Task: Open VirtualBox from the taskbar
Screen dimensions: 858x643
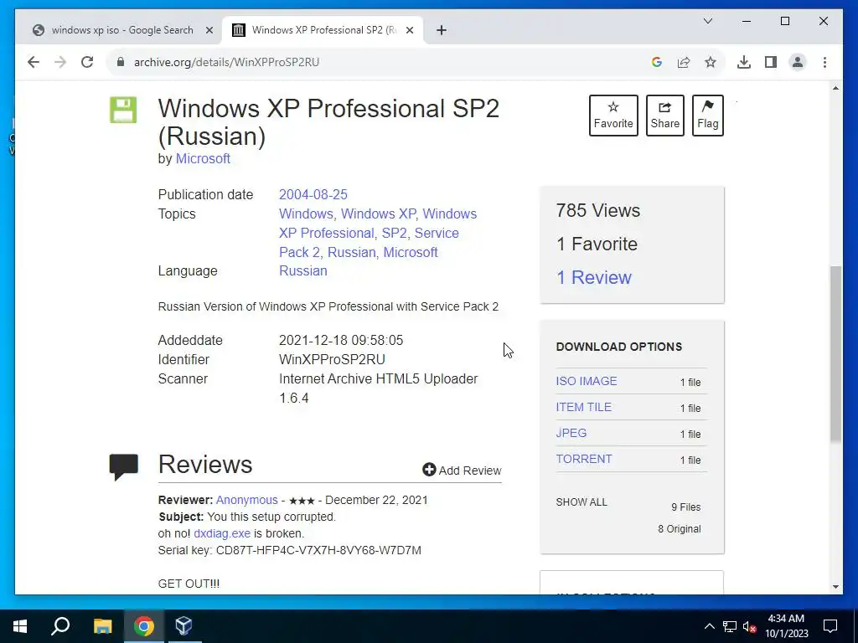Action: (183, 626)
